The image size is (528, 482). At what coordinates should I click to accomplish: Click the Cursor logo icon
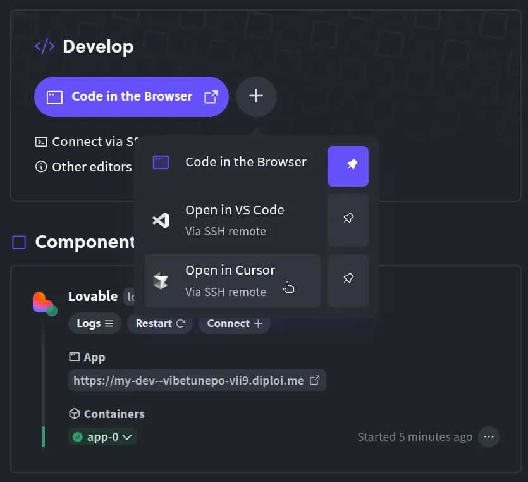point(161,281)
